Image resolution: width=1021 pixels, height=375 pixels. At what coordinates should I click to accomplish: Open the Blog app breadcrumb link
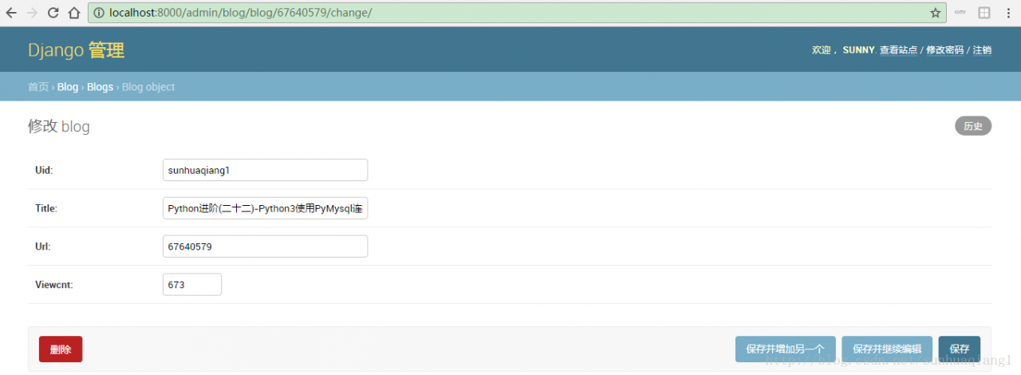[x=68, y=87]
